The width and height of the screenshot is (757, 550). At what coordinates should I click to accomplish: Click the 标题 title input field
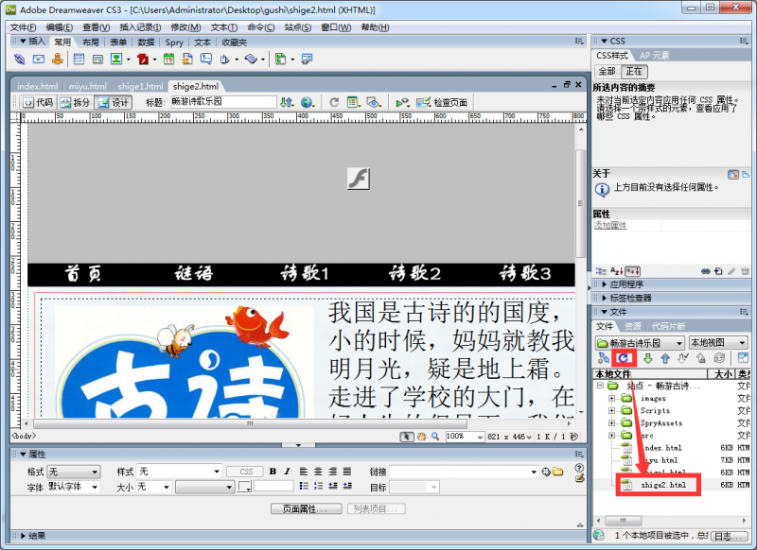pos(223,102)
